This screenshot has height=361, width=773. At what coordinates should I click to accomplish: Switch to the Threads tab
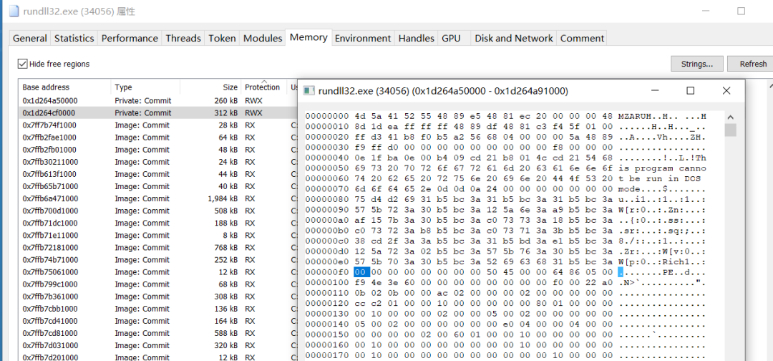(183, 38)
